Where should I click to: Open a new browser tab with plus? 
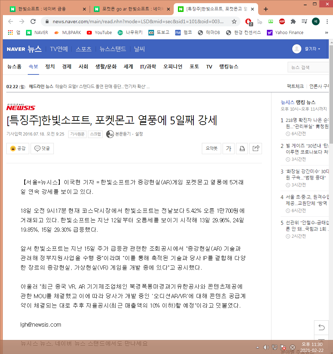tap(266, 9)
